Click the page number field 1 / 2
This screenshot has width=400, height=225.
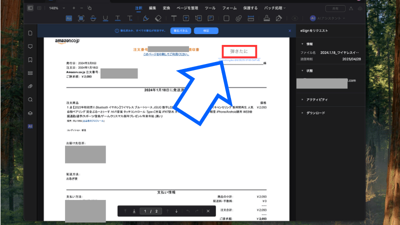(151, 211)
